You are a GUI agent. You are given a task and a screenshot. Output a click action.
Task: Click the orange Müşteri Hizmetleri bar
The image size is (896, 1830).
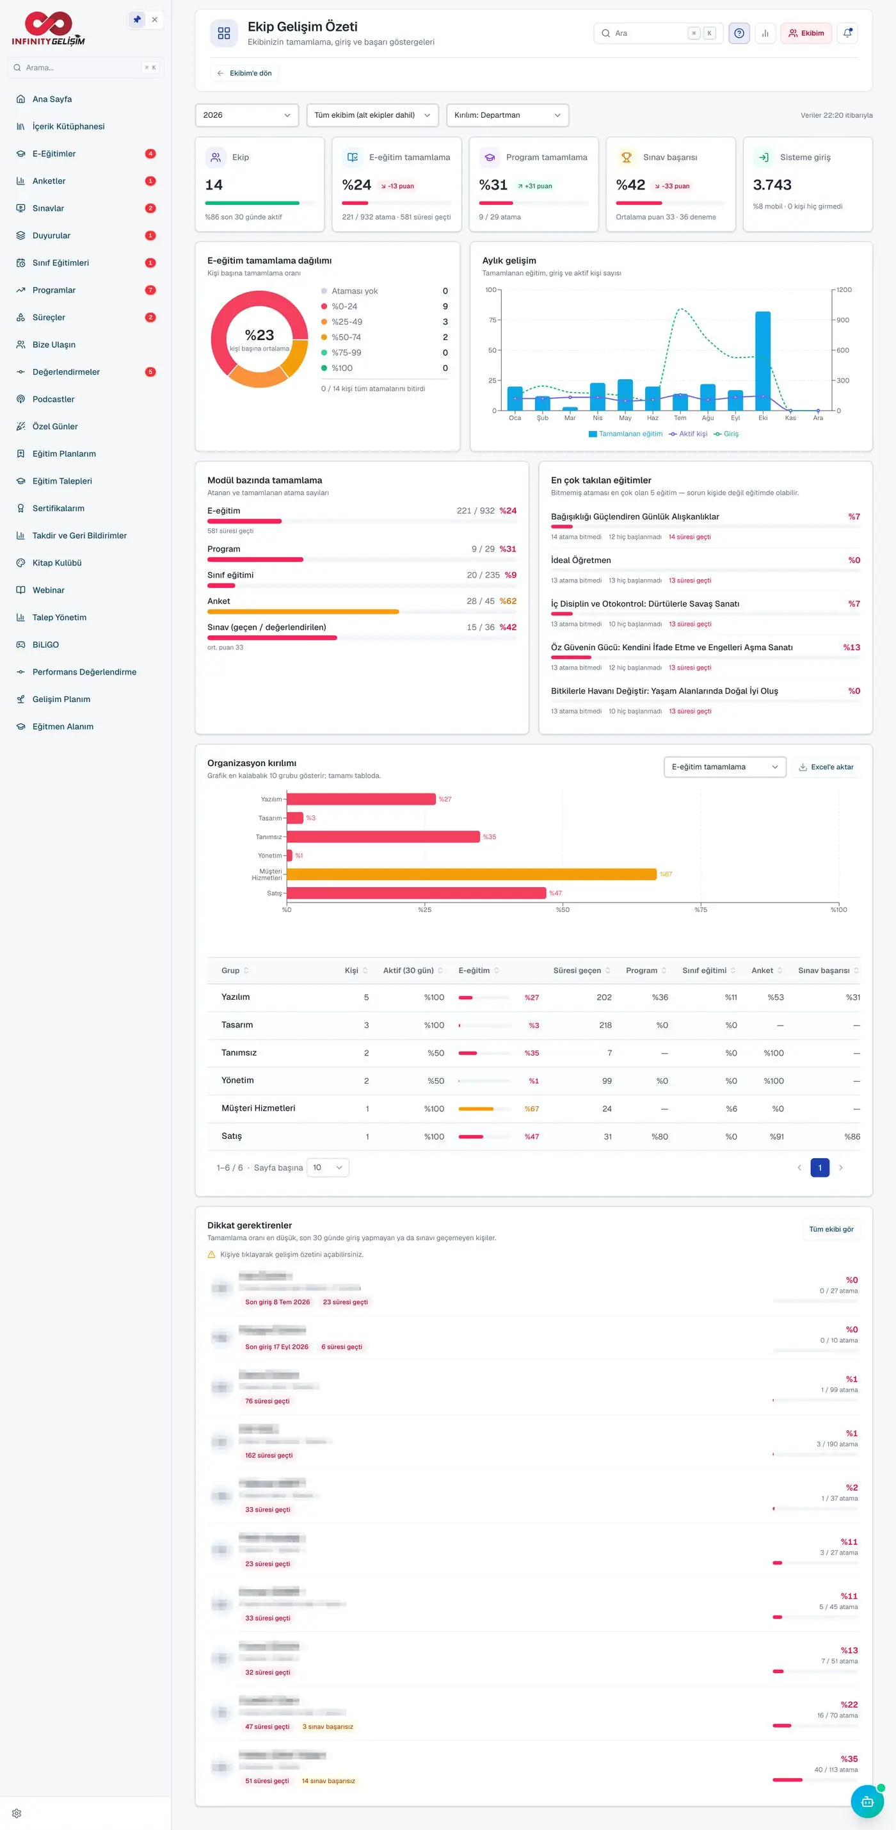472,874
